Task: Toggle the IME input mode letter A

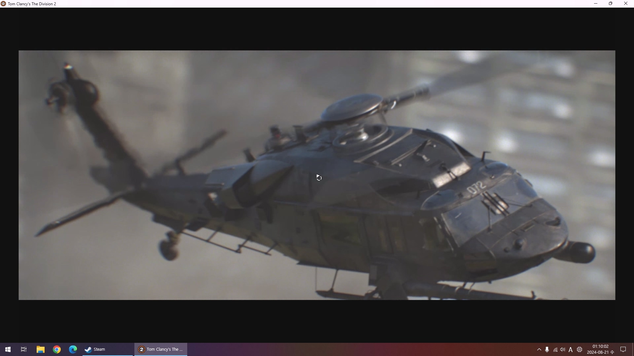Action: [x=571, y=349]
